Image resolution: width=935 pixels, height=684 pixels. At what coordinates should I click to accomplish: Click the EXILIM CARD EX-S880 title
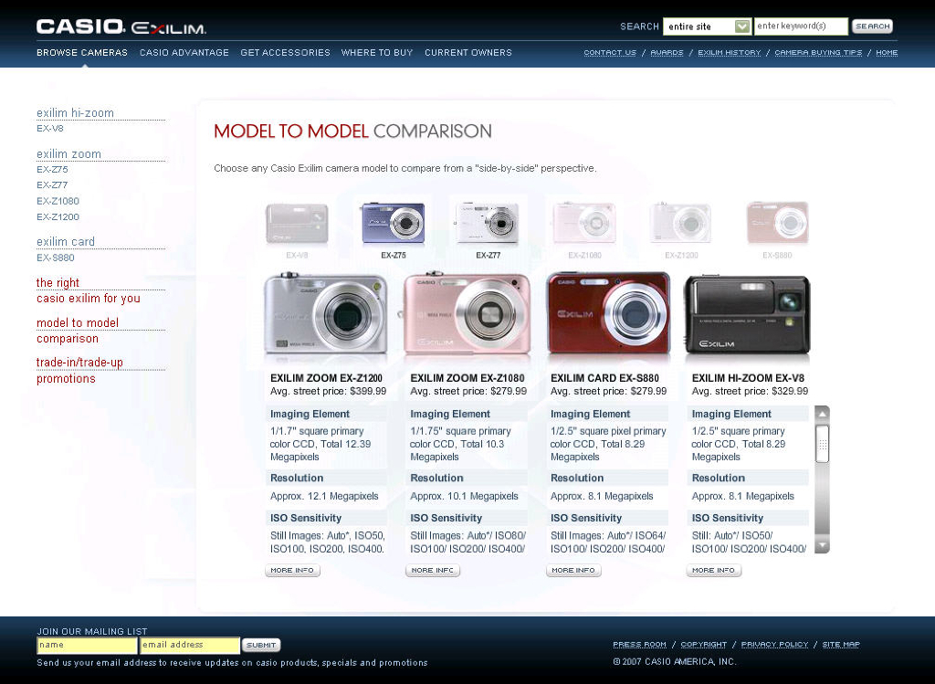tap(604, 378)
